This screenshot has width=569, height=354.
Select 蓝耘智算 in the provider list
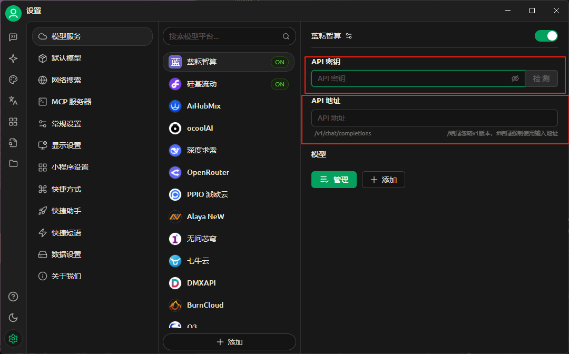229,62
